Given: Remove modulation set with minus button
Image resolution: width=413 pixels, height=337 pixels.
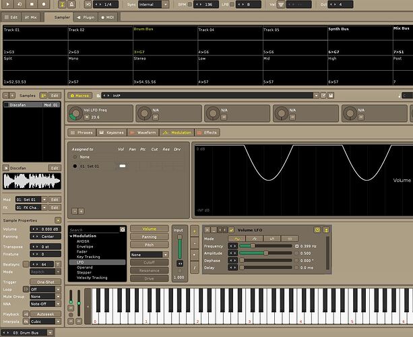Looking at the screenshot, I should click(x=75, y=211).
